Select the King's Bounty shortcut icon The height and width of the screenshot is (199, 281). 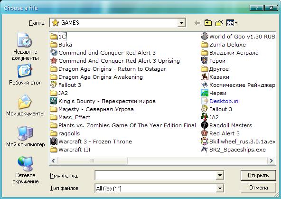(x=54, y=101)
